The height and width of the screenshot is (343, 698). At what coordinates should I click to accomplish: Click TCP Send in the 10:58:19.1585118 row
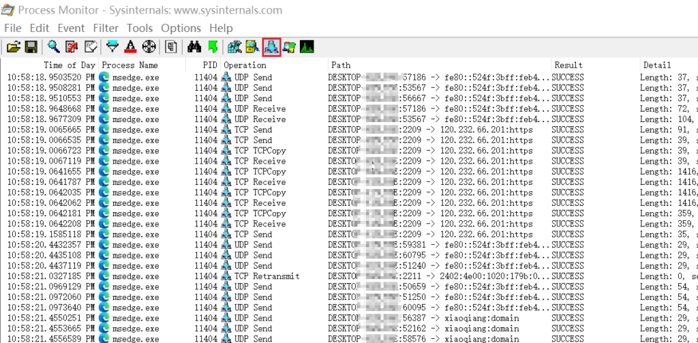(253, 235)
